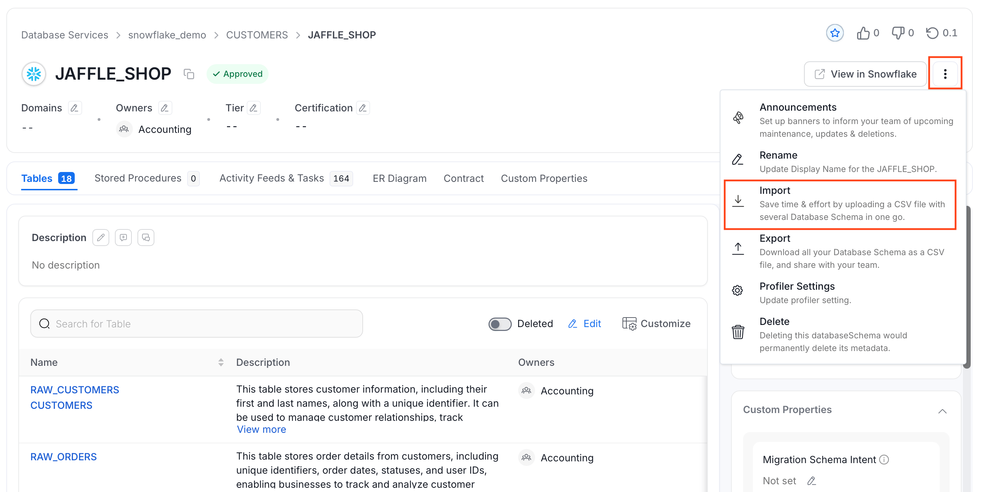This screenshot has height=492, width=982.
Task: Click the Snowflake service logo
Action: pyautogui.click(x=34, y=74)
